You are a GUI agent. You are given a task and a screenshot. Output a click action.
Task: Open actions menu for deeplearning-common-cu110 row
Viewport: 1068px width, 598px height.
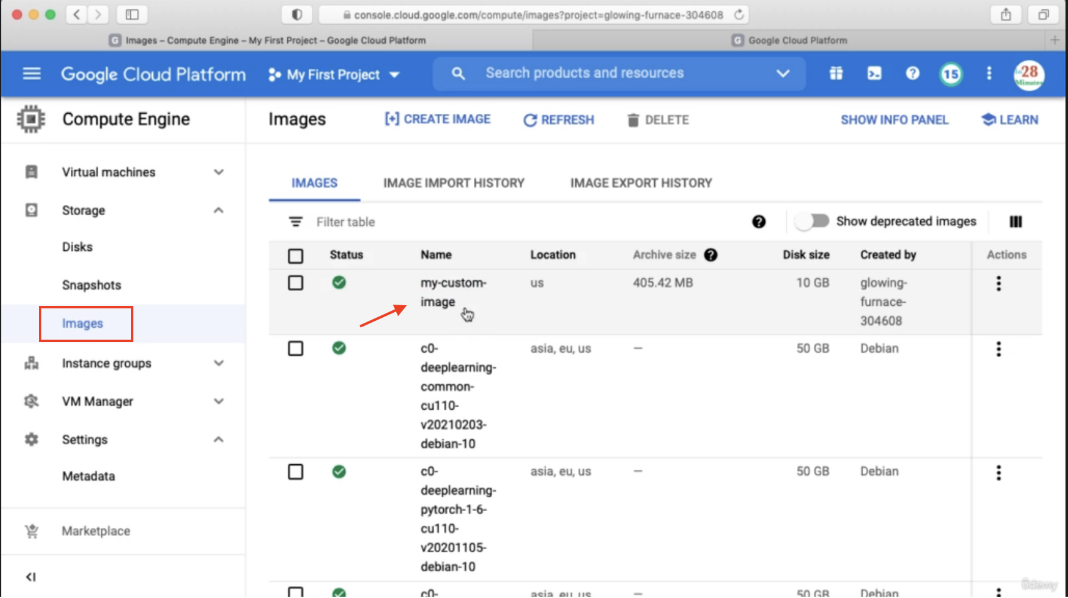point(999,349)
